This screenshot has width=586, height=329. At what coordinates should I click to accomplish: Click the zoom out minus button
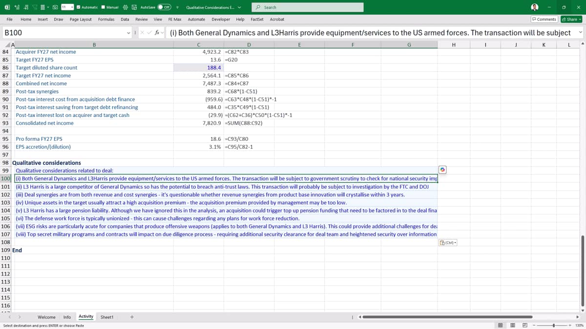tap(534, 325)
